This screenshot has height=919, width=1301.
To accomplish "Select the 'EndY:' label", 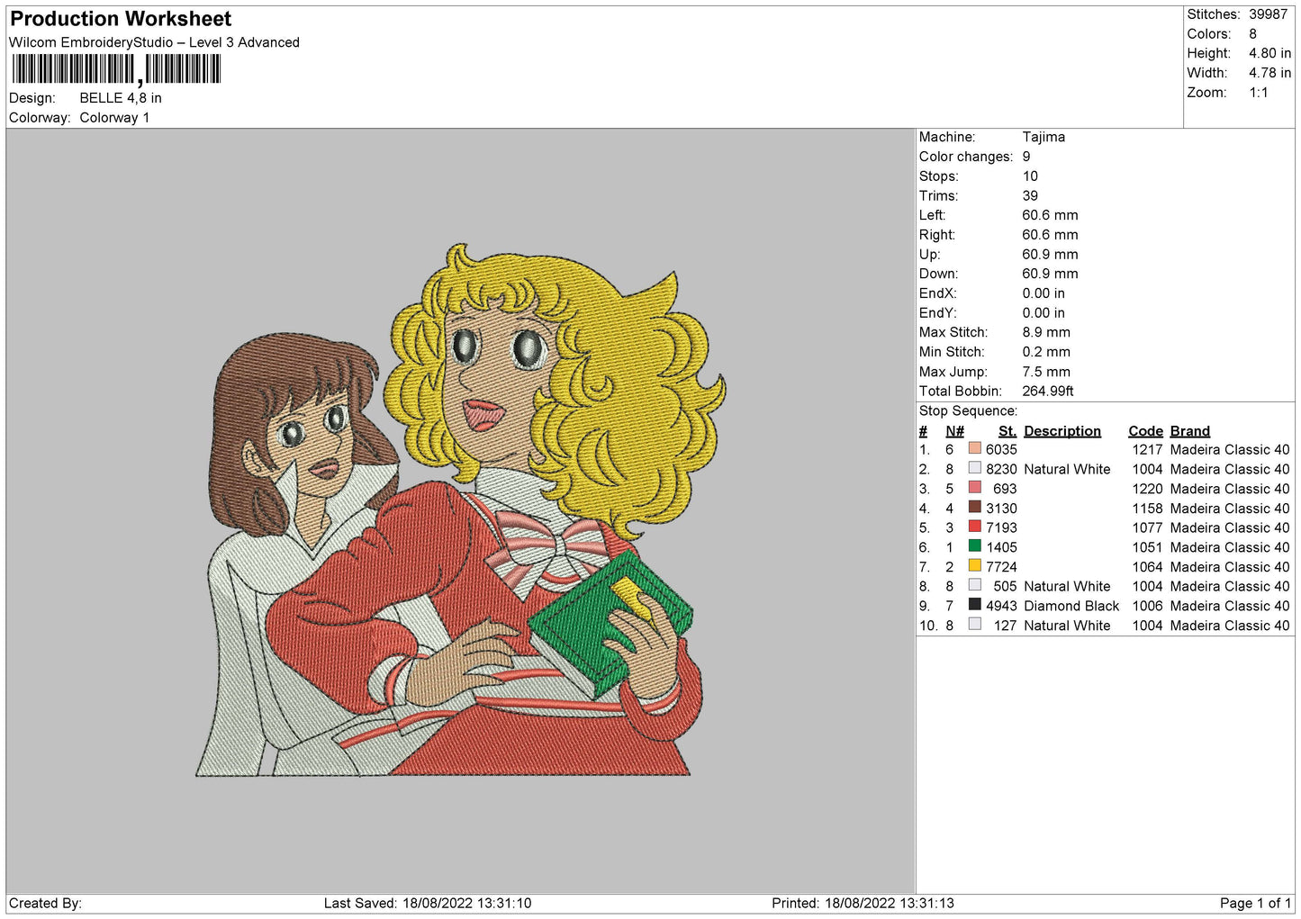I will 937,313.
